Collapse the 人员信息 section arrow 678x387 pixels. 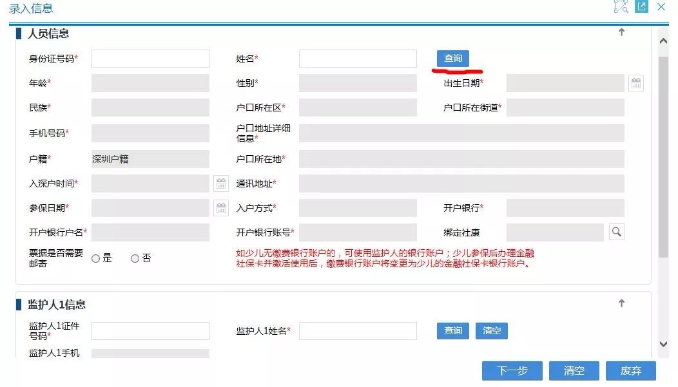[x=621, y=32]
